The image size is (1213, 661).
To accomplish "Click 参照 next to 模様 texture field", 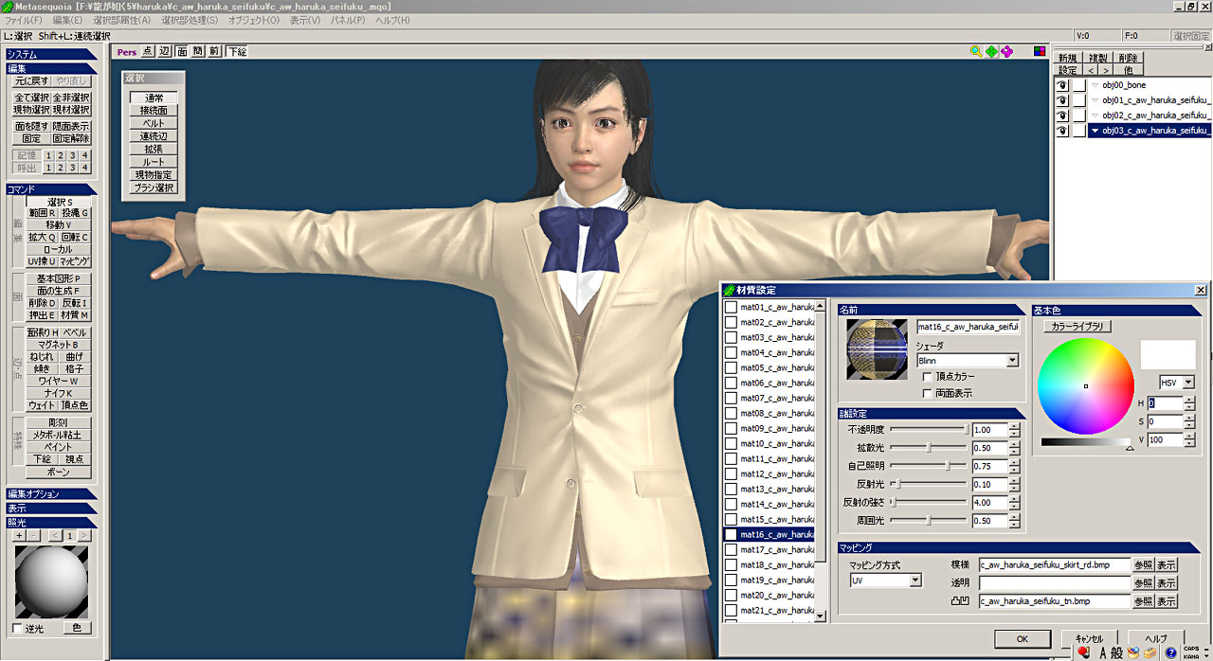I will tap(1144, 565).
